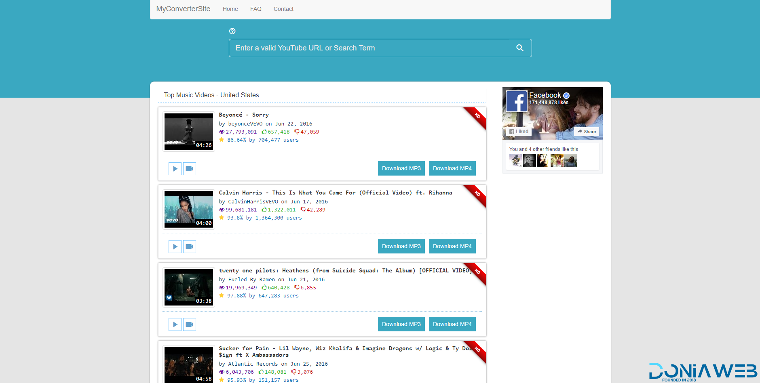The image size is (760, 383).
Task: Click the Sucker for Pain video thumbnail
Action: tap(189, 365)
